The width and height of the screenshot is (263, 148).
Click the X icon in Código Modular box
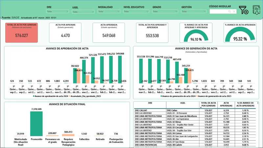coord(234,11)
